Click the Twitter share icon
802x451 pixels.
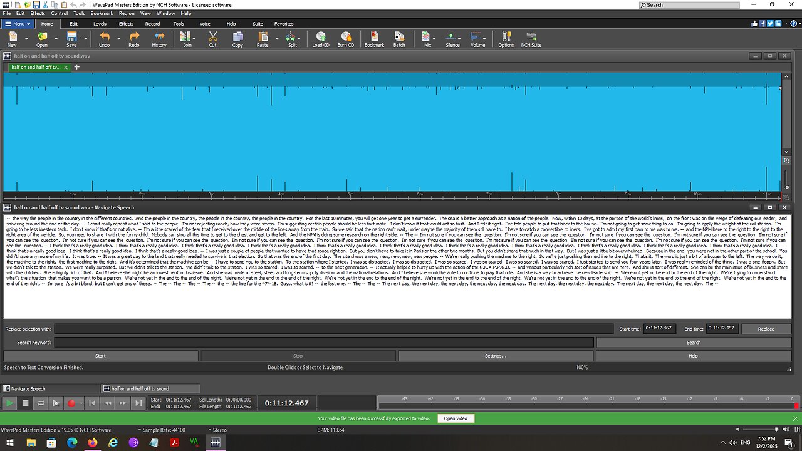(770, 24)
